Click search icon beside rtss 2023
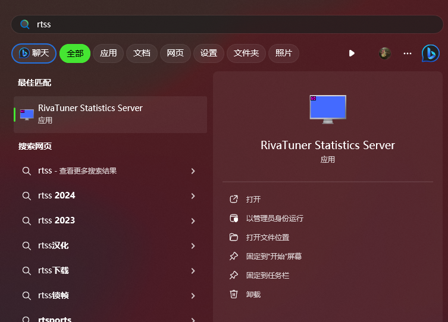 pyautogui.click(x=27, y=221)
